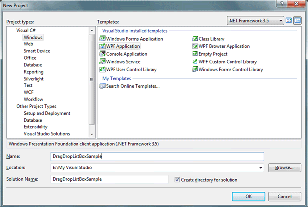Select the WPF Browser Application icon
This screenshot has height=207, width=308.
point(195,46)
